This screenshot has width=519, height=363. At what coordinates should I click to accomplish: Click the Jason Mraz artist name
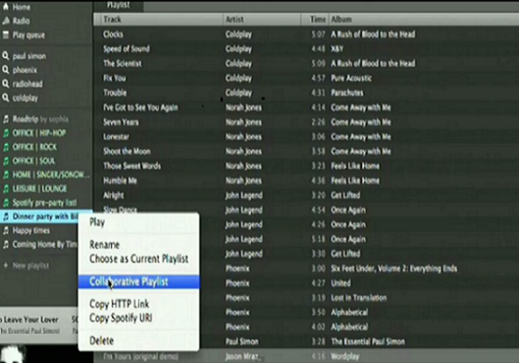click(x=242, y=357)
